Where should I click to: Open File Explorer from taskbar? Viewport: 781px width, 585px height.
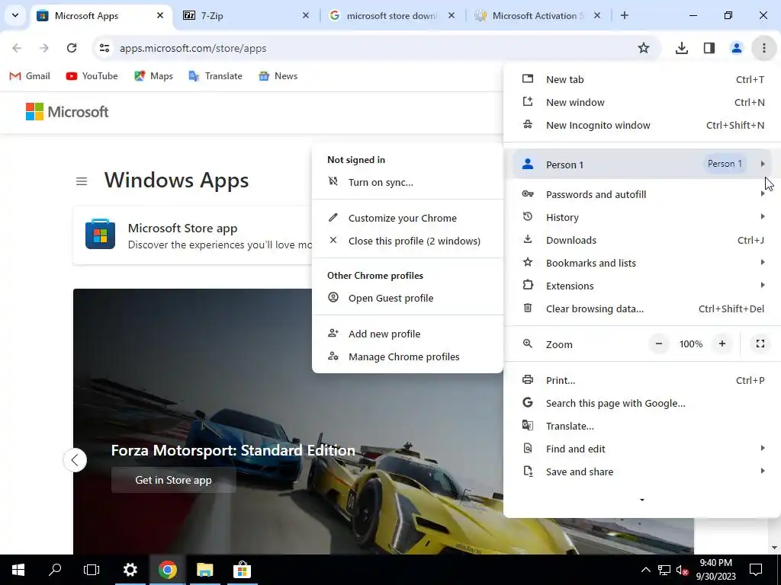(x=204, y=570)
